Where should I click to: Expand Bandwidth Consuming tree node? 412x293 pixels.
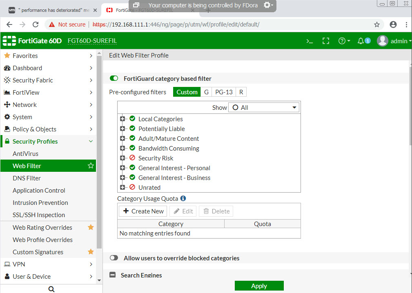[x=122, y=148]
